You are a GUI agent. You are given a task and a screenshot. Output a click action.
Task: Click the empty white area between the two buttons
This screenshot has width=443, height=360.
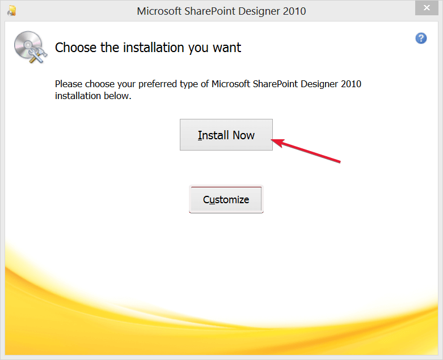point(226,168)
